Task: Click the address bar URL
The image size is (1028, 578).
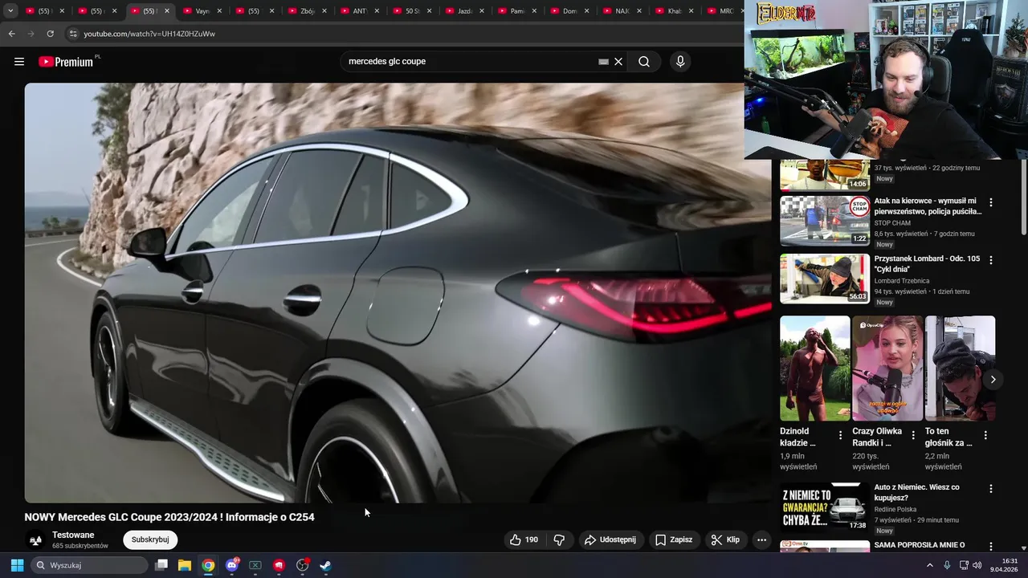Action: point(149,34)
